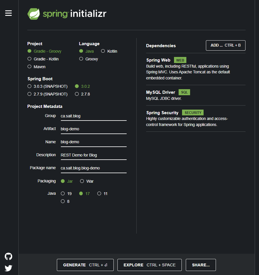Select Spring Boot 3.0.2
Viewport: 259px width, 275px height.
[x=82, y=86]
